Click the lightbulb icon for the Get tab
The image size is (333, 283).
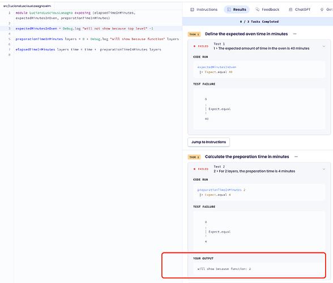(322, 10)
